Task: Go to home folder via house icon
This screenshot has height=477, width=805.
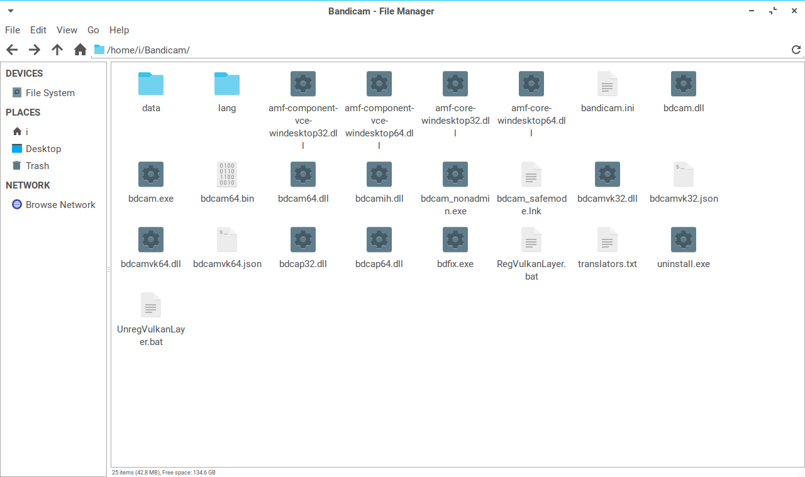Action: tap(80, 50)
